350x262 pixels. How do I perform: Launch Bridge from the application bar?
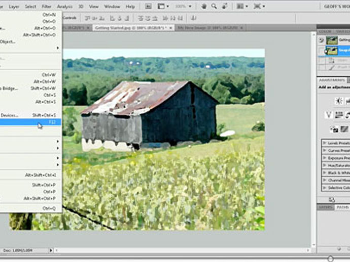coord(149,7)
